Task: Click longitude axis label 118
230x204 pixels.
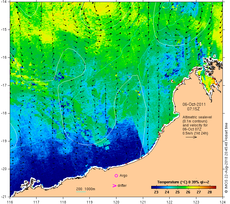Action: click(x=63, y=202)
